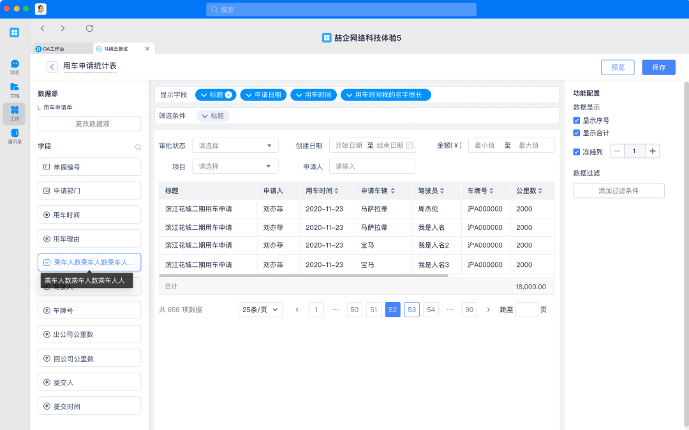This screenshot has height=430, width=689.
Task: Switch to the OA工作台 tab
Action: coord(62,48)
